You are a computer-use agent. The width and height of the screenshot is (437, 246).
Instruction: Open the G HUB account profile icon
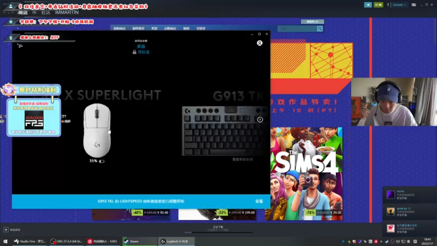pyautogui.click(x=259, y=43)
